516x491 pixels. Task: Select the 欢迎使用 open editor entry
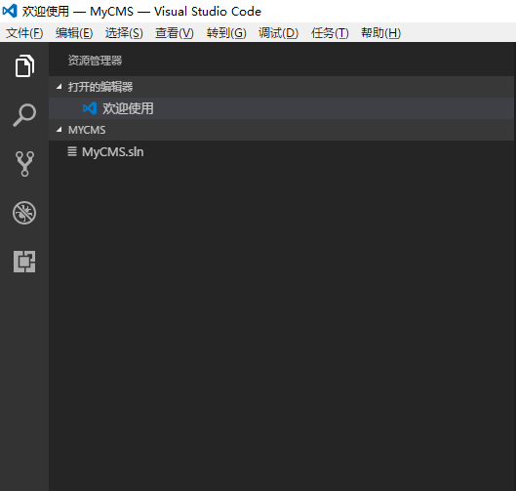point(281,108)
